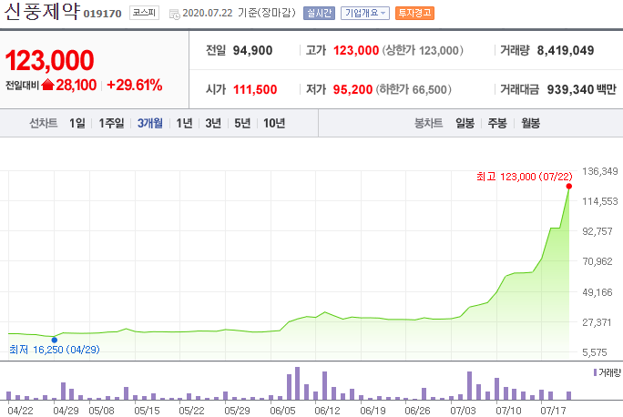The width and height of the screenshot is (623, 417).
Task: Click the 거래대금 value 939,340 백만
Action: pos(582,90)
